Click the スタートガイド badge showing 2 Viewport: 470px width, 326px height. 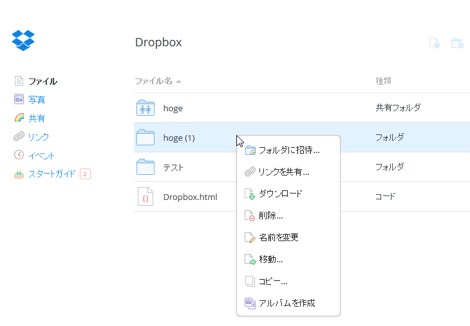click(x=85, y=174)
